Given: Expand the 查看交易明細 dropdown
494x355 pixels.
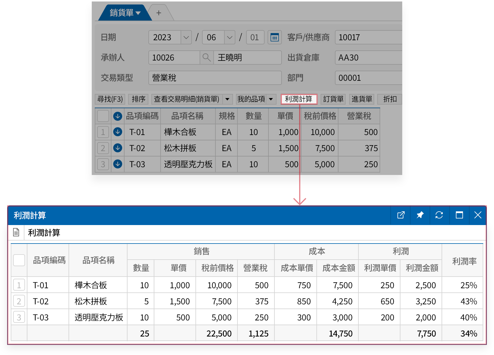Looking at the screenshot, I should coord(228,99).
